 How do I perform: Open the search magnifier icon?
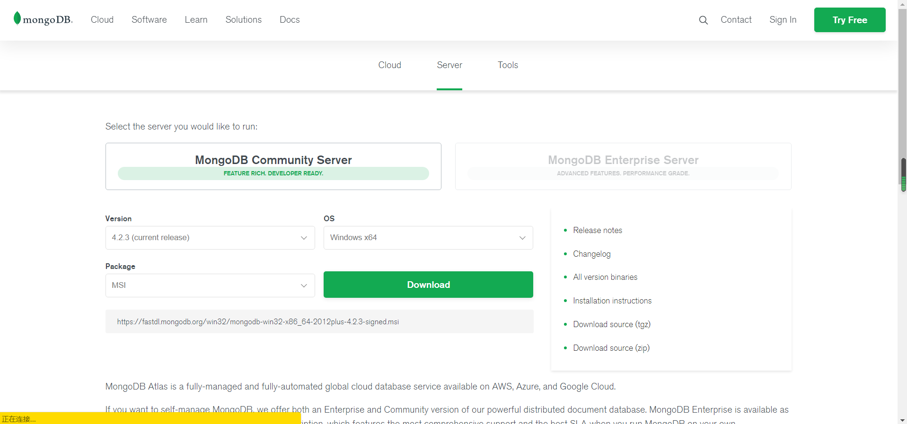(704, 20)
